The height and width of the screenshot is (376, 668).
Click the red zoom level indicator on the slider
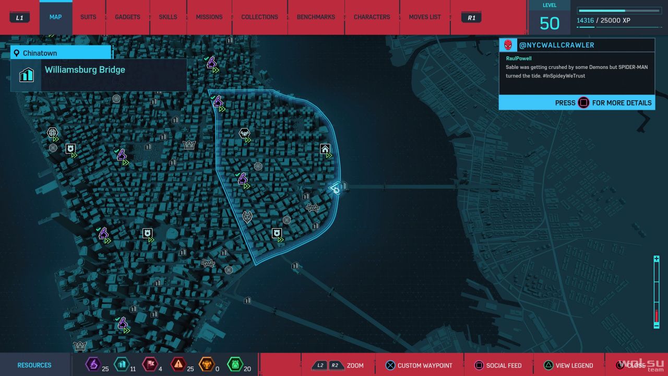pos(657,315)
